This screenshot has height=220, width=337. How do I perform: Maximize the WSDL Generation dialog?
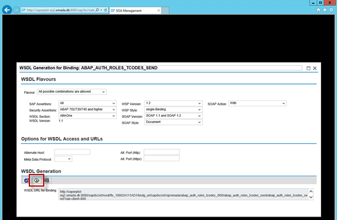(308, 68)
